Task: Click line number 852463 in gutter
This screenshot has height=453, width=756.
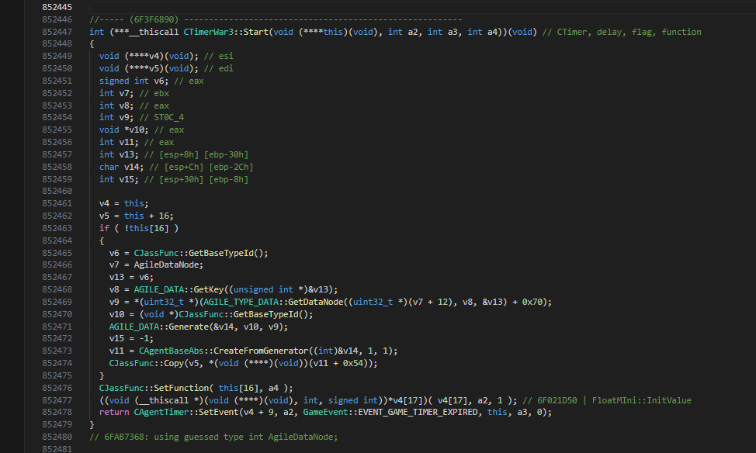Action: pos(57,228)
